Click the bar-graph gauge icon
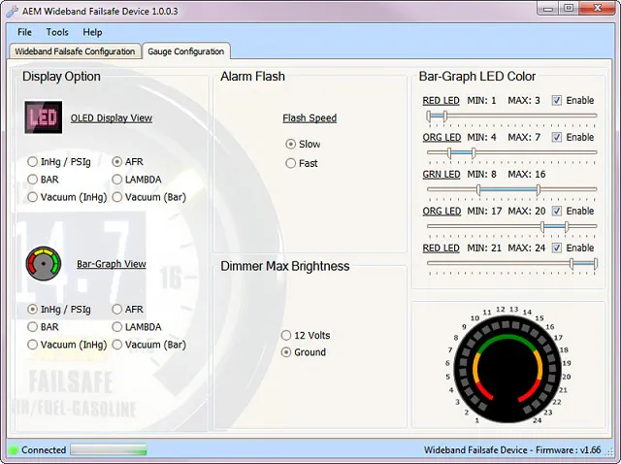Image resolution: width=621 pixels, height=464 pixels. (x=43, y=264)
